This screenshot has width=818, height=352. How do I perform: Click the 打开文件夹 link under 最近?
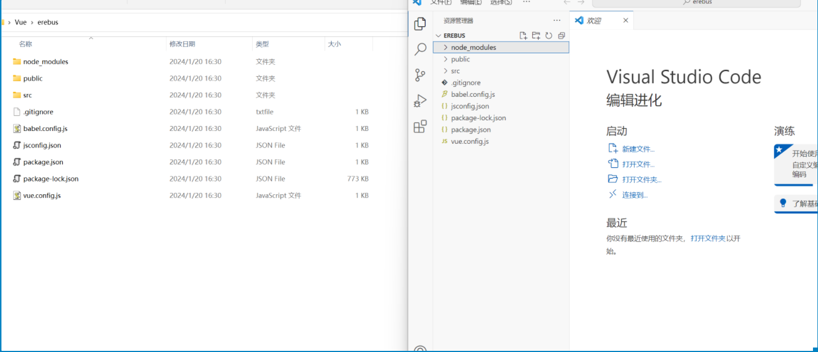click(708, 238)
